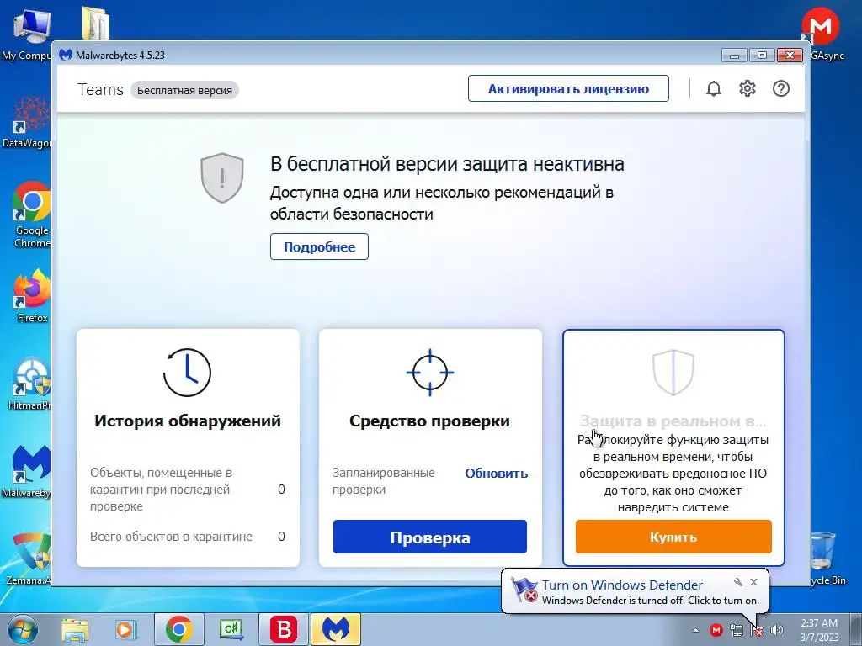Open Action Center flag tray icon
The height and width of the screenshot is (646, 862).
(757, 629)
